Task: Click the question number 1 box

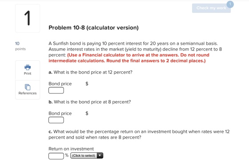Action: click(x=28, y=18)
